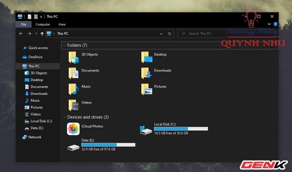Click the computer icon in title bar
Screen dimensions: 292x172
pyautogui.click(x=20, y=16)
